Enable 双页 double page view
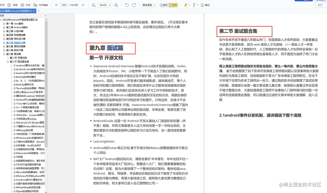This screenshot has height=193, width=327. click(x=173, y=5)
